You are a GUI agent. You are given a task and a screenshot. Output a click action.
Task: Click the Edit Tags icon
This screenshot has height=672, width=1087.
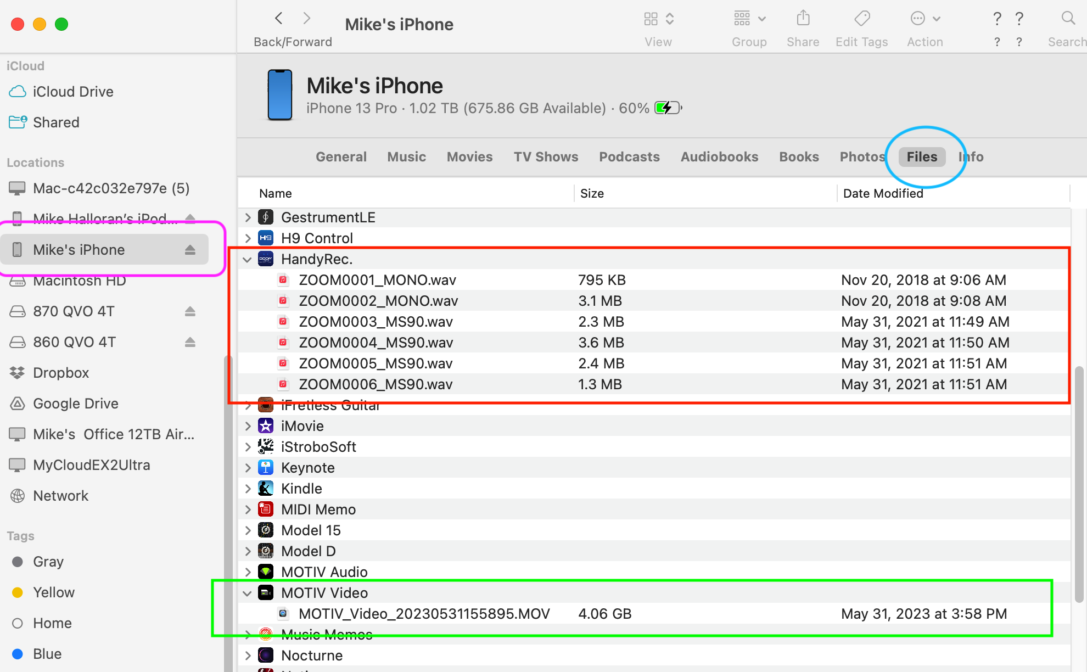click(862, 19)
